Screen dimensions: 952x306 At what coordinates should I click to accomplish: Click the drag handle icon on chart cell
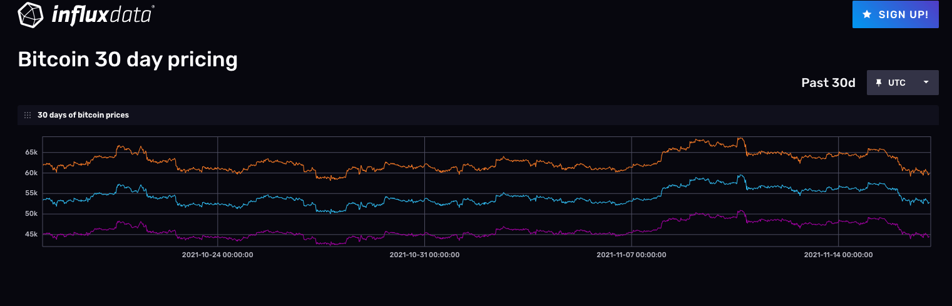tap(27, 115)
